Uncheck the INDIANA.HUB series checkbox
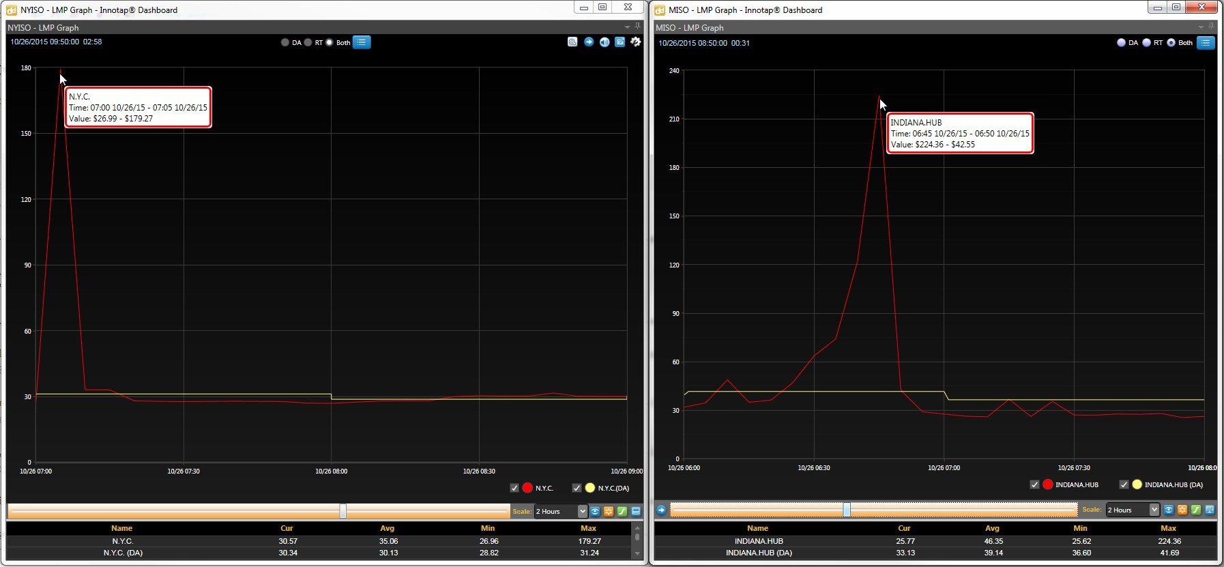1224x567 pixels. point(1034,484)
